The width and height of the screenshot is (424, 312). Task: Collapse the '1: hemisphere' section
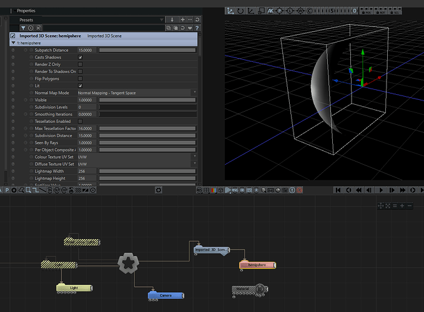pos(13,43)
